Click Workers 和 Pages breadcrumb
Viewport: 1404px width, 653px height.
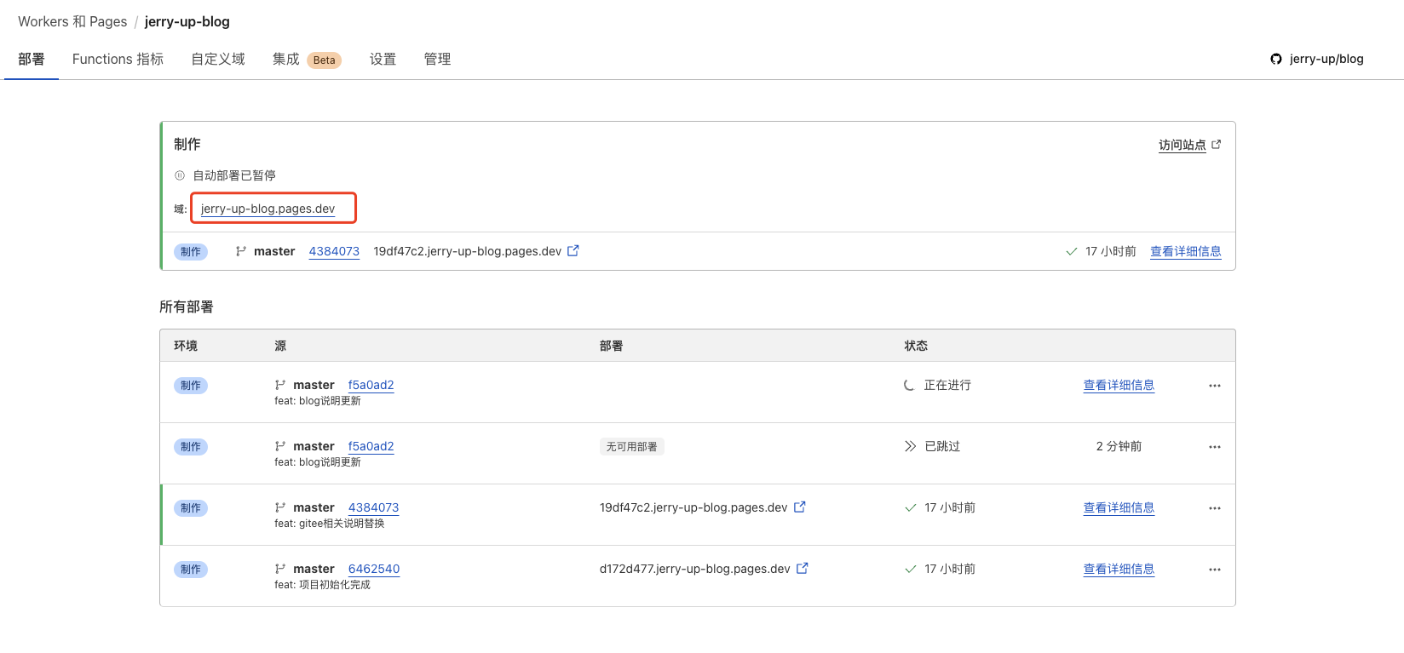tap(72, 21)
